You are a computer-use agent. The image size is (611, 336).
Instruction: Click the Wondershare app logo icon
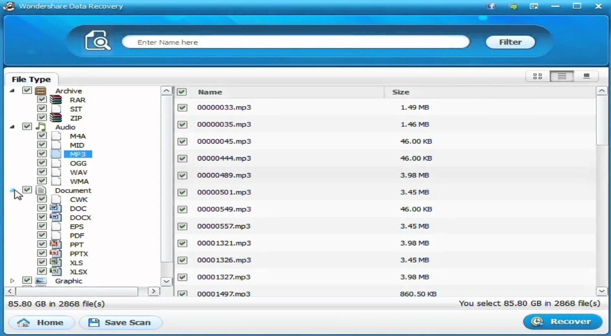pyautogui.click(x=9, y=6)
